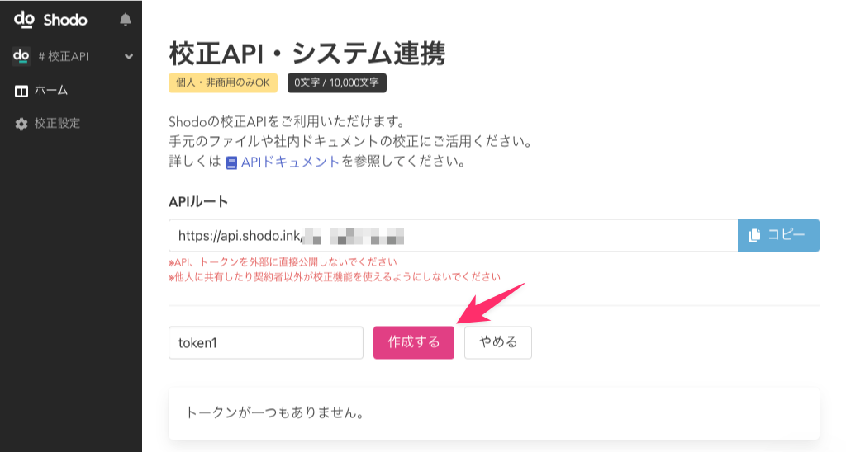Click the token name input field
Screen dimensions: 846x452
[x=266, y=342]
